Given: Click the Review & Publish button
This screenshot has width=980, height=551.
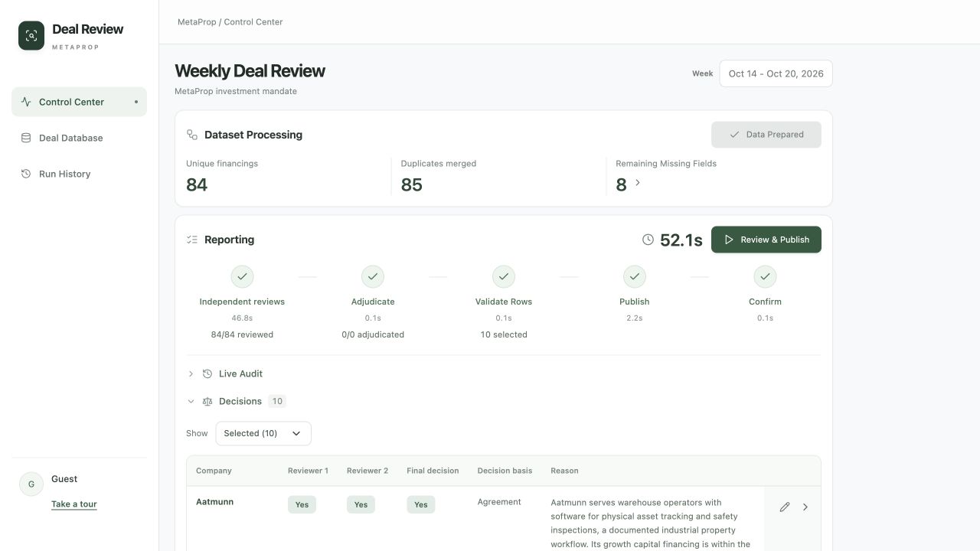Looking at the screenshot, I should click(x=766, y=240).
